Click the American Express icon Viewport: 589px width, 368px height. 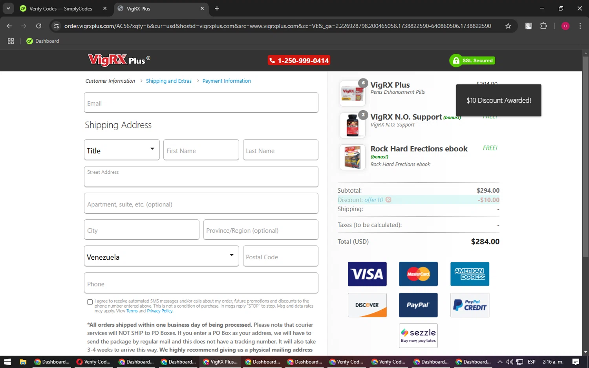[x=470, y=274]
